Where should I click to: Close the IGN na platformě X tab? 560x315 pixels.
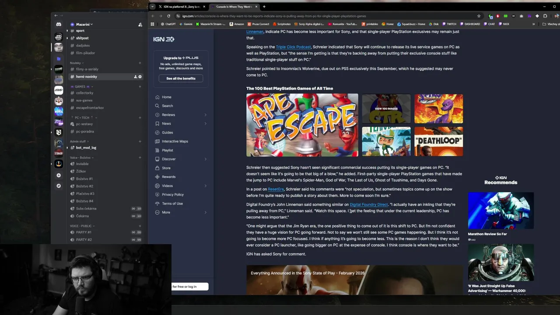[x=204, y=7]
